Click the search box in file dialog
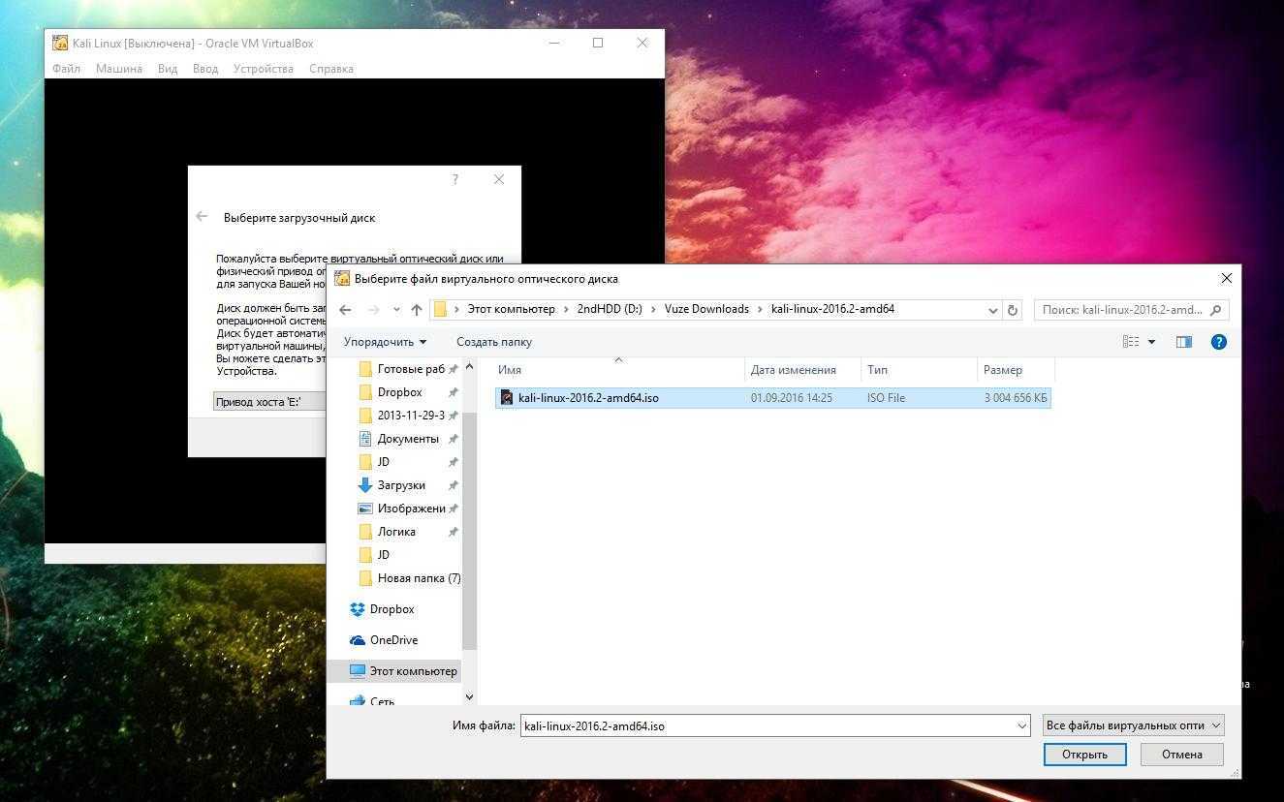Screen dimensions: 1284x802 click(1122, 310)
